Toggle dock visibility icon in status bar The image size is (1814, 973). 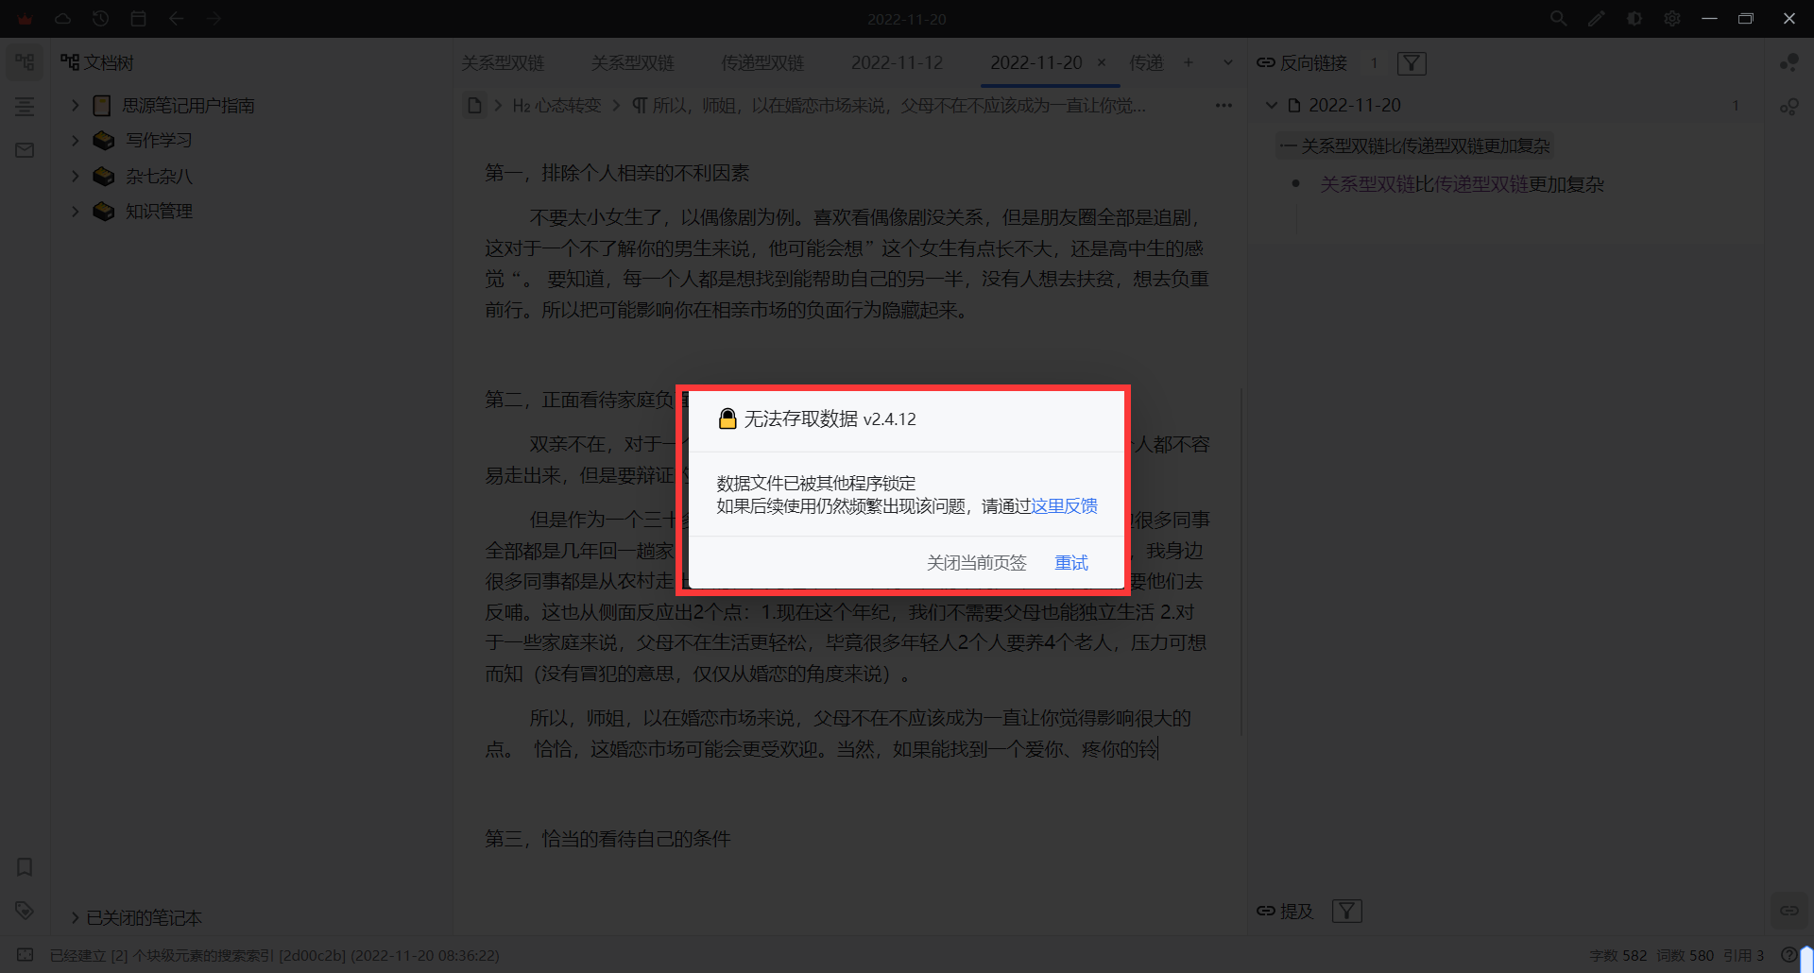click(25, 955)
